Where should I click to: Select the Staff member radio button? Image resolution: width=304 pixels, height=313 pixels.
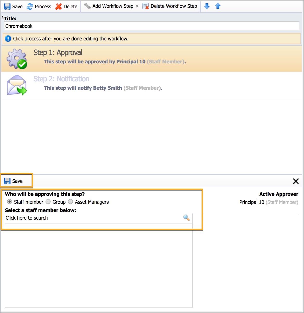(10, 202)
